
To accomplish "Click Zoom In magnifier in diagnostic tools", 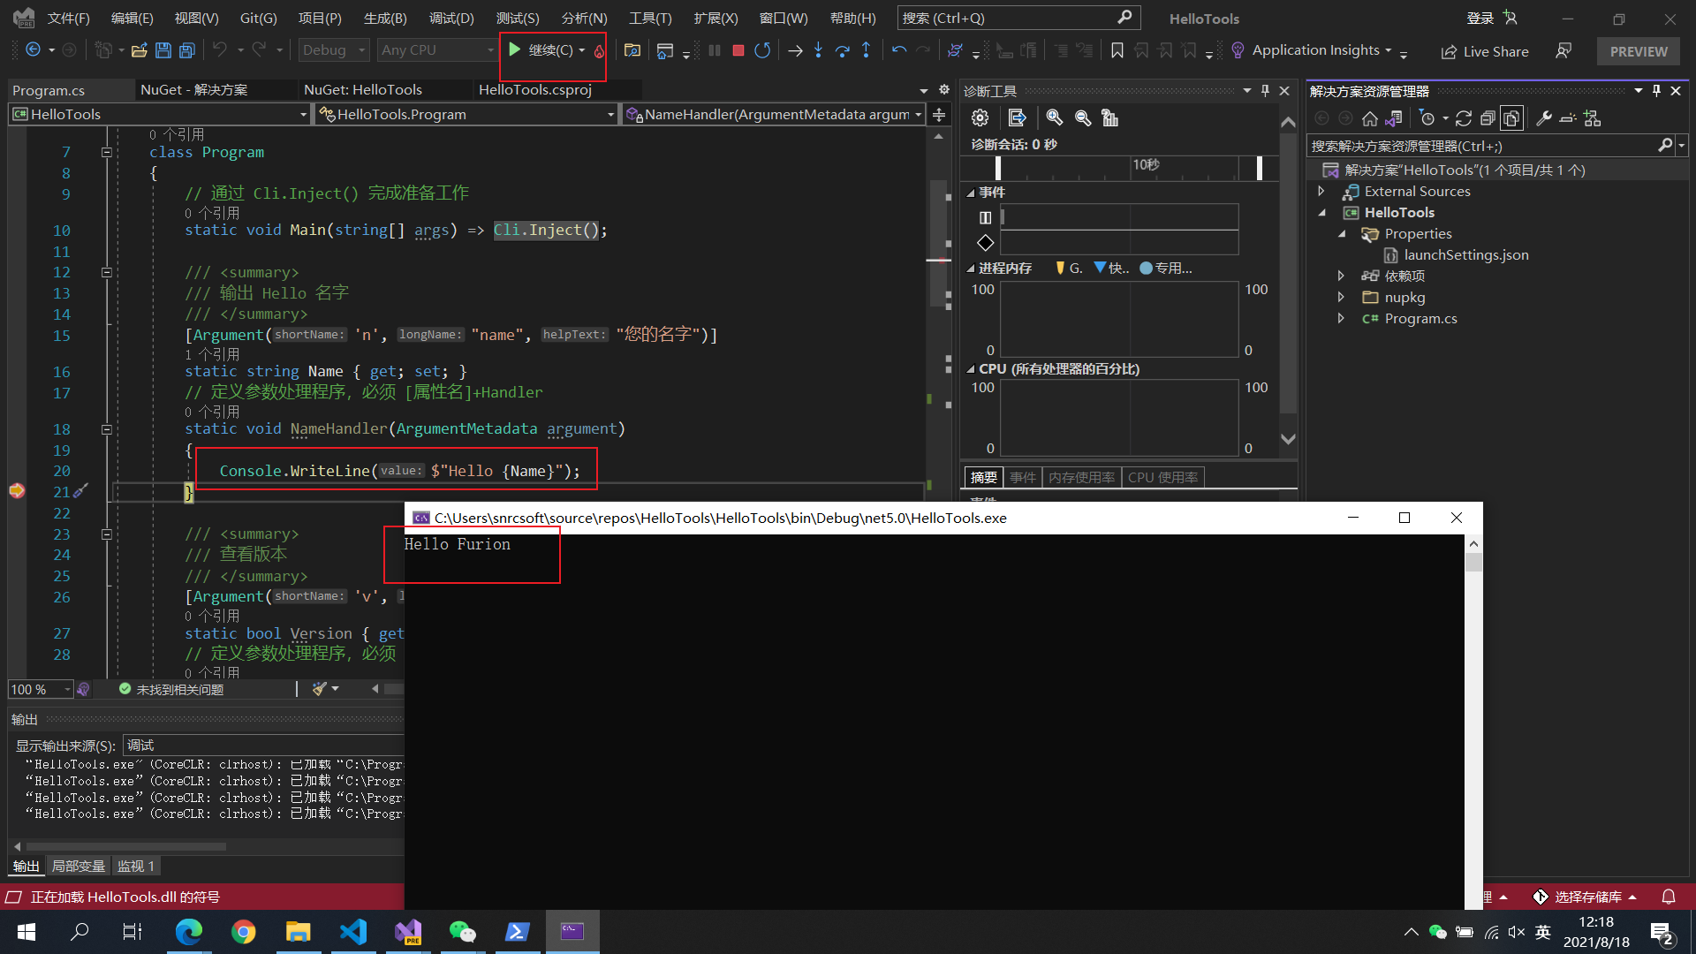I will point(1054,118).
